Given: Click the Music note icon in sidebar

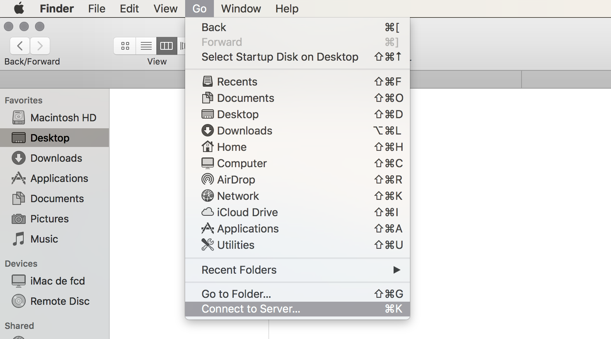Looking at the screenshot, I should click(19, 239).
